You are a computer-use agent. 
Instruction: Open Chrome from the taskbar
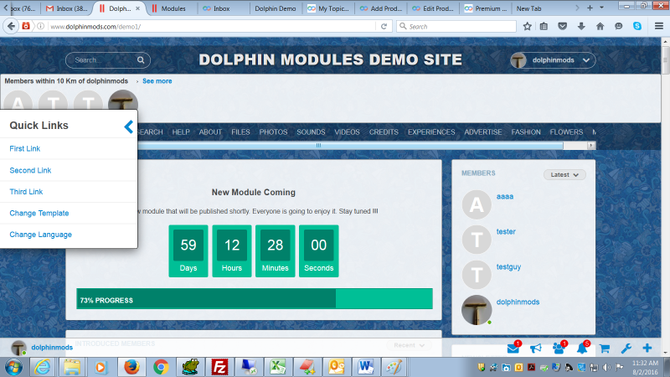(x=161, y=367)
